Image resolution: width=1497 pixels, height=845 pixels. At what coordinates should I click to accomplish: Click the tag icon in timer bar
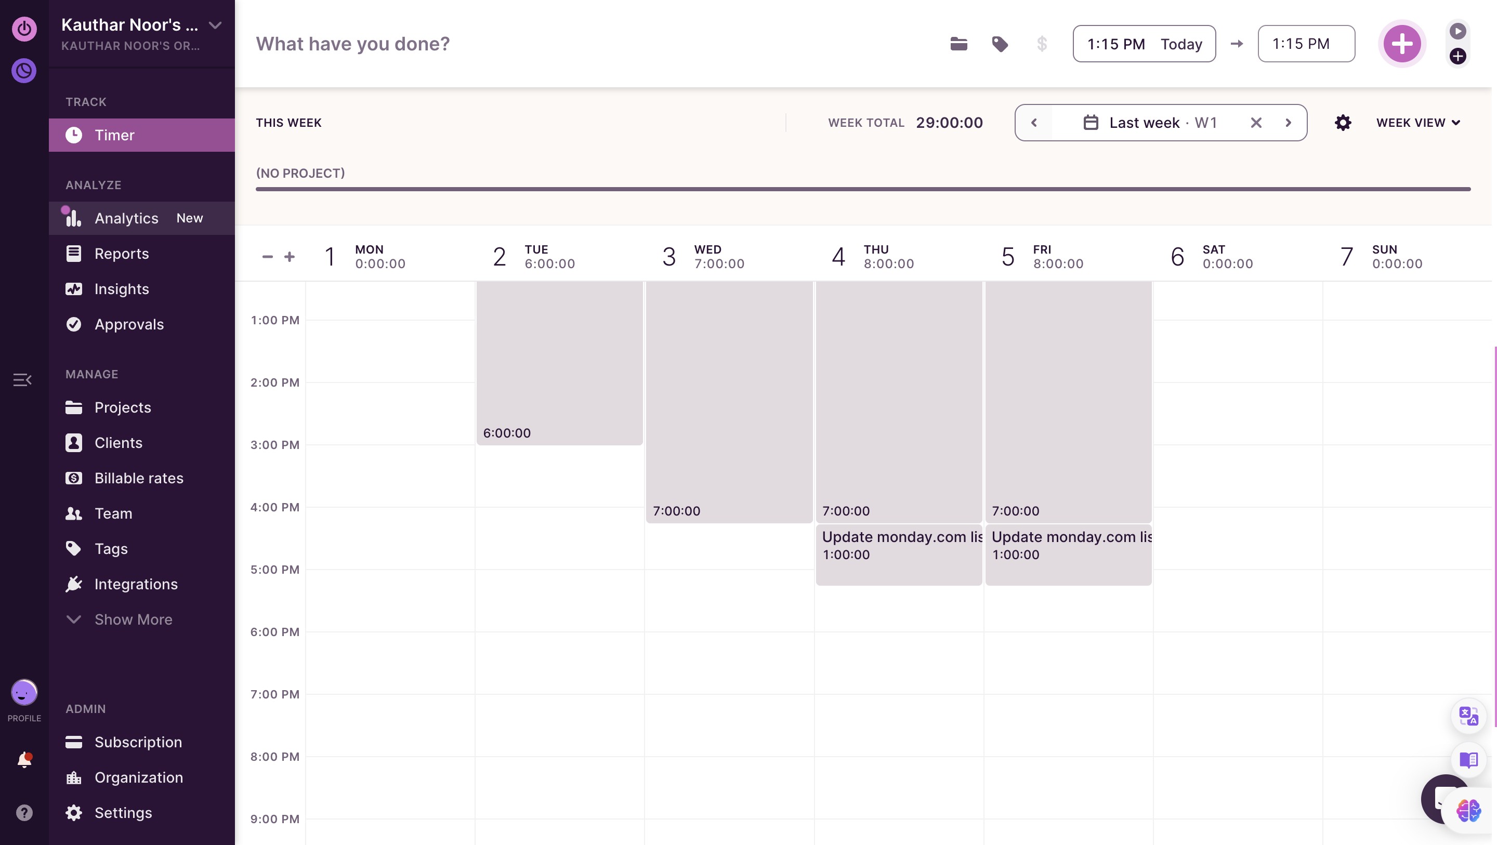pyautogui.click(x=1000, y=44)
